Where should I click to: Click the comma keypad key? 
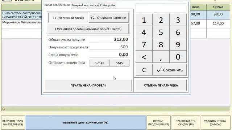point(161,57)
